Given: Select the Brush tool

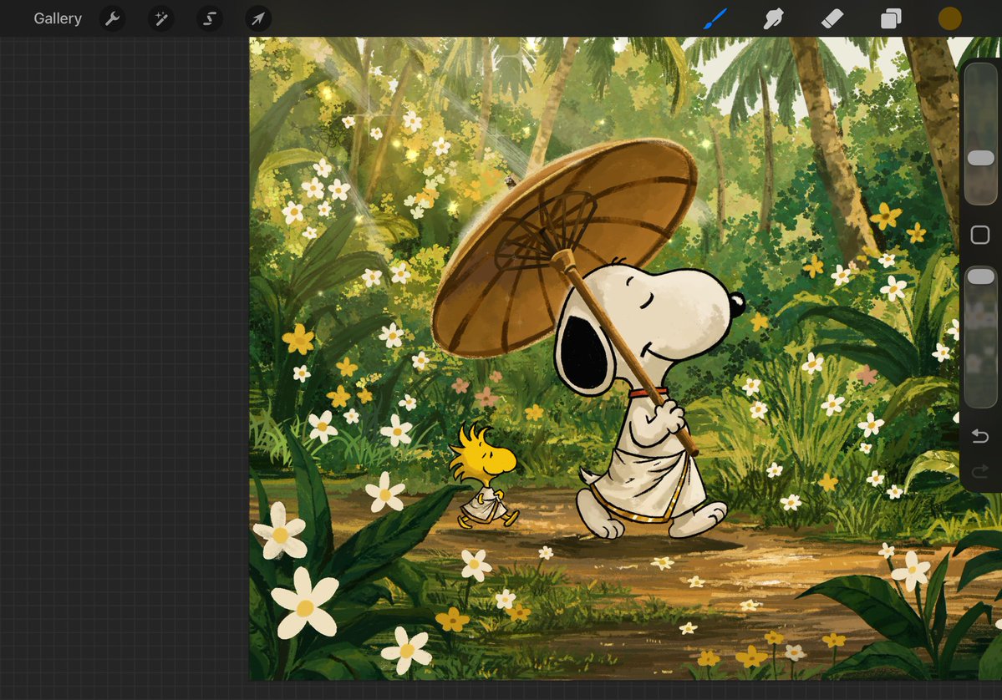Looking at the screenshot, I should 715,18.
